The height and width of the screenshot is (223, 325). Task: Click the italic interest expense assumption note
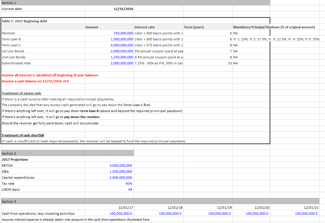pyautogui.click(x=76, y=219)
